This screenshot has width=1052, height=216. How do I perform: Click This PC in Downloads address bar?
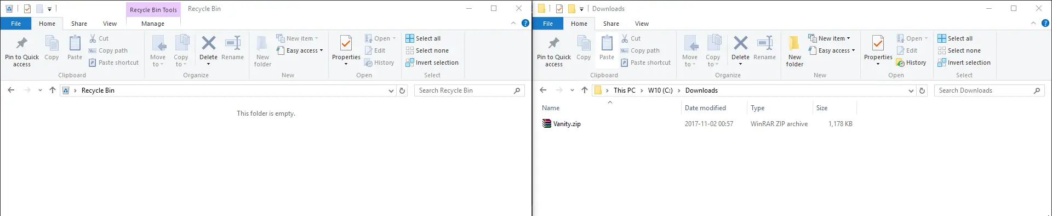click(624, 90)
